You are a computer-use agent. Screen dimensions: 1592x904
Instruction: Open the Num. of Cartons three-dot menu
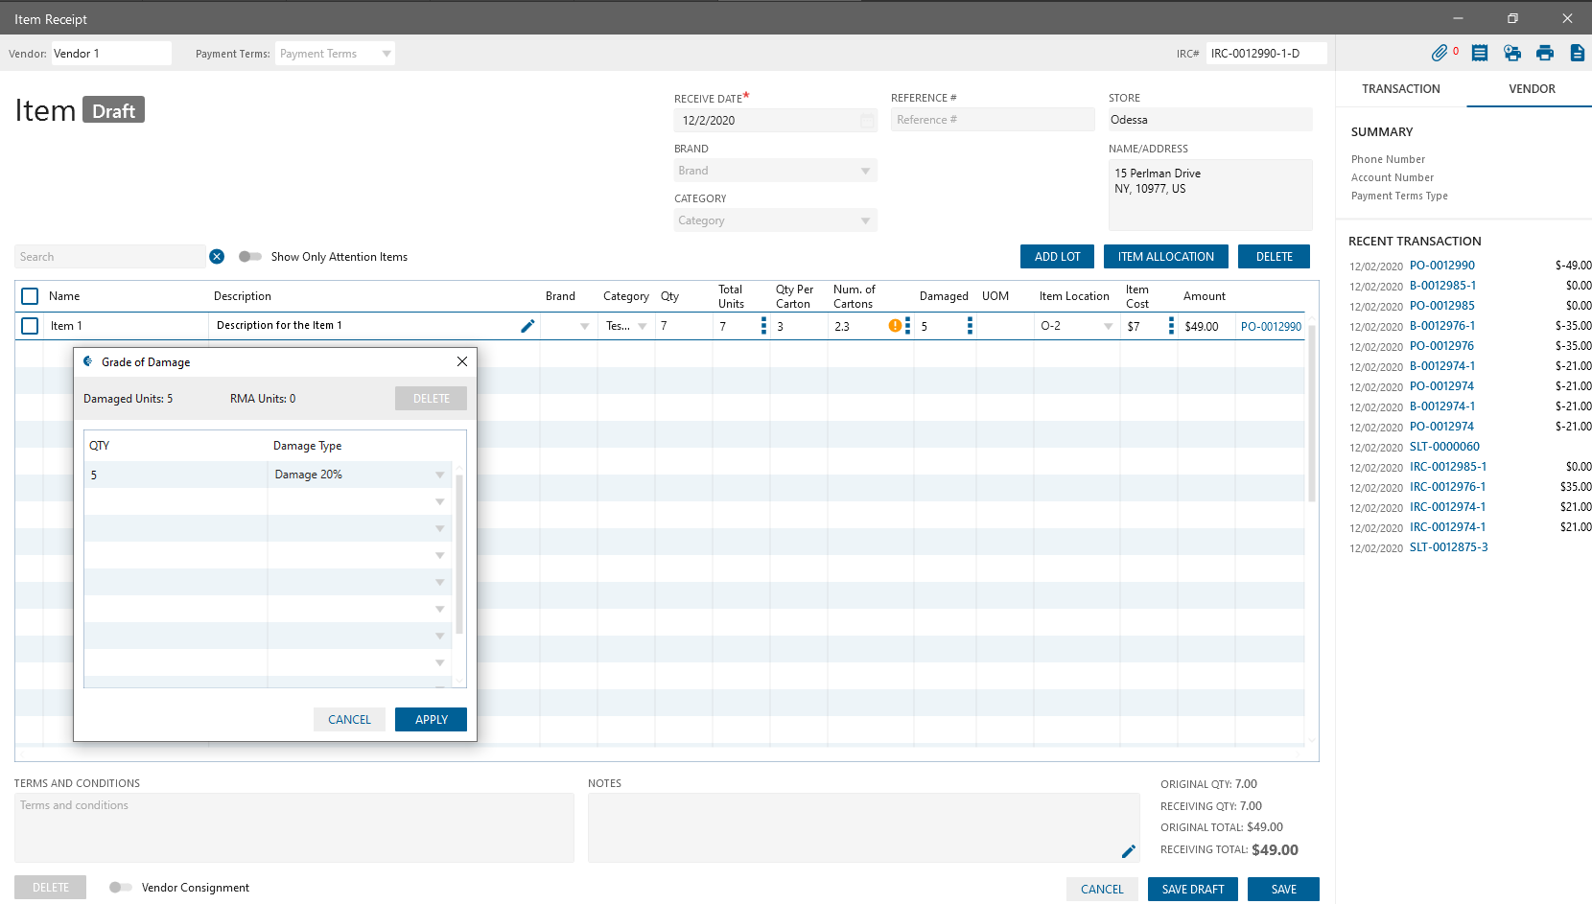(x=907, y=326)
